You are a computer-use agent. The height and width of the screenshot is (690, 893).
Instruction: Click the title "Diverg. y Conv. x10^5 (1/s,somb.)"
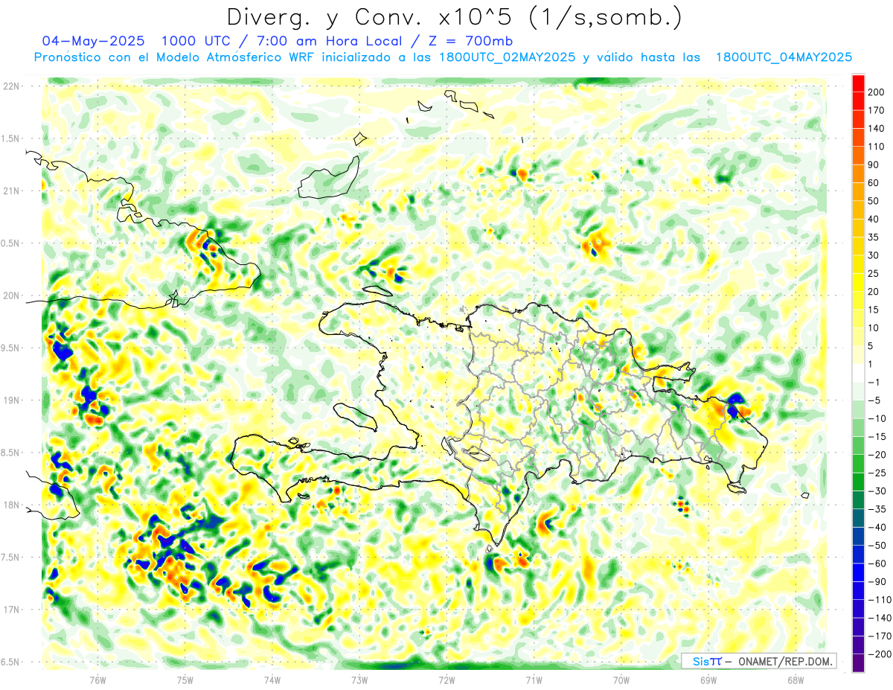click(453, 16)
